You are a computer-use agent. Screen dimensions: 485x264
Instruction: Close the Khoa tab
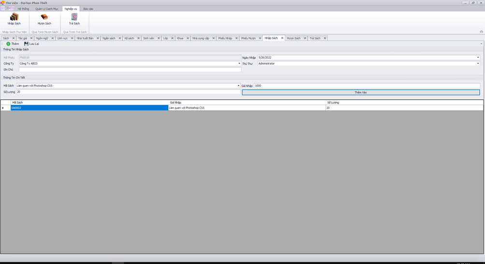188,38
